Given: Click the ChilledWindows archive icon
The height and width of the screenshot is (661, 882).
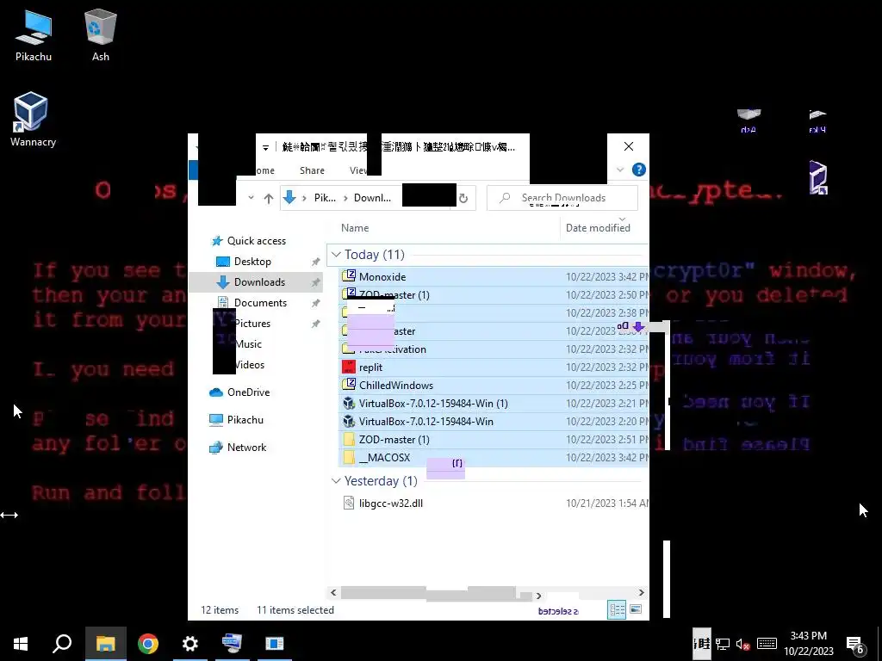Looking at the screenshot, I should (349, 385).
